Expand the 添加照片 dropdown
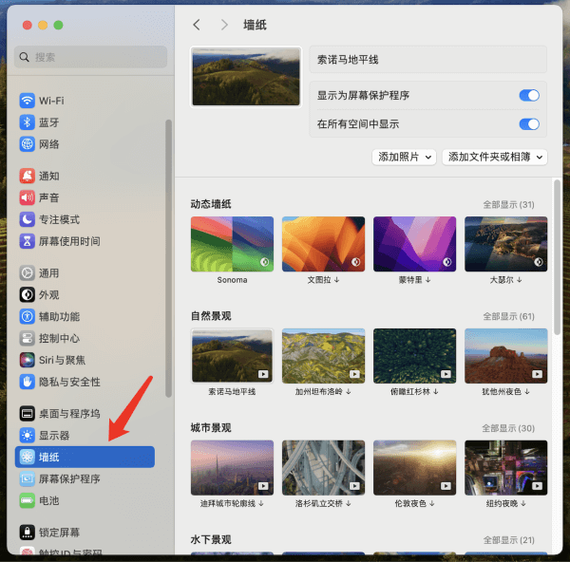The height and width of the screenshot is (562, 570). [x=404, y=157]
